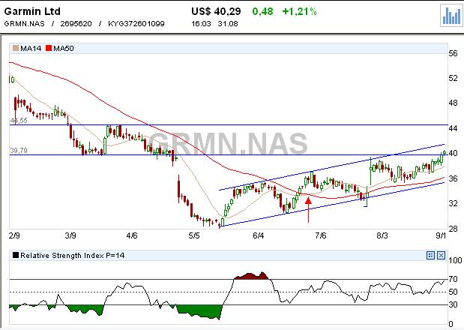Click the 9/1 date axis label
The width and height of the screenshot is (464, 330).
441,235
